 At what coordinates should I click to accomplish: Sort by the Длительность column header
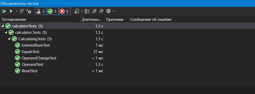[x=92, y=19]
